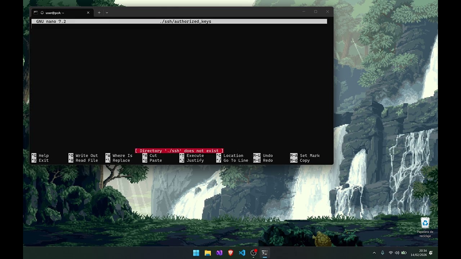Click the microphone tray icon

pos(382,253)
